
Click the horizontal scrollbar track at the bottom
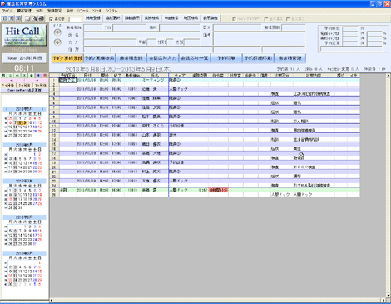click(217, 301)
